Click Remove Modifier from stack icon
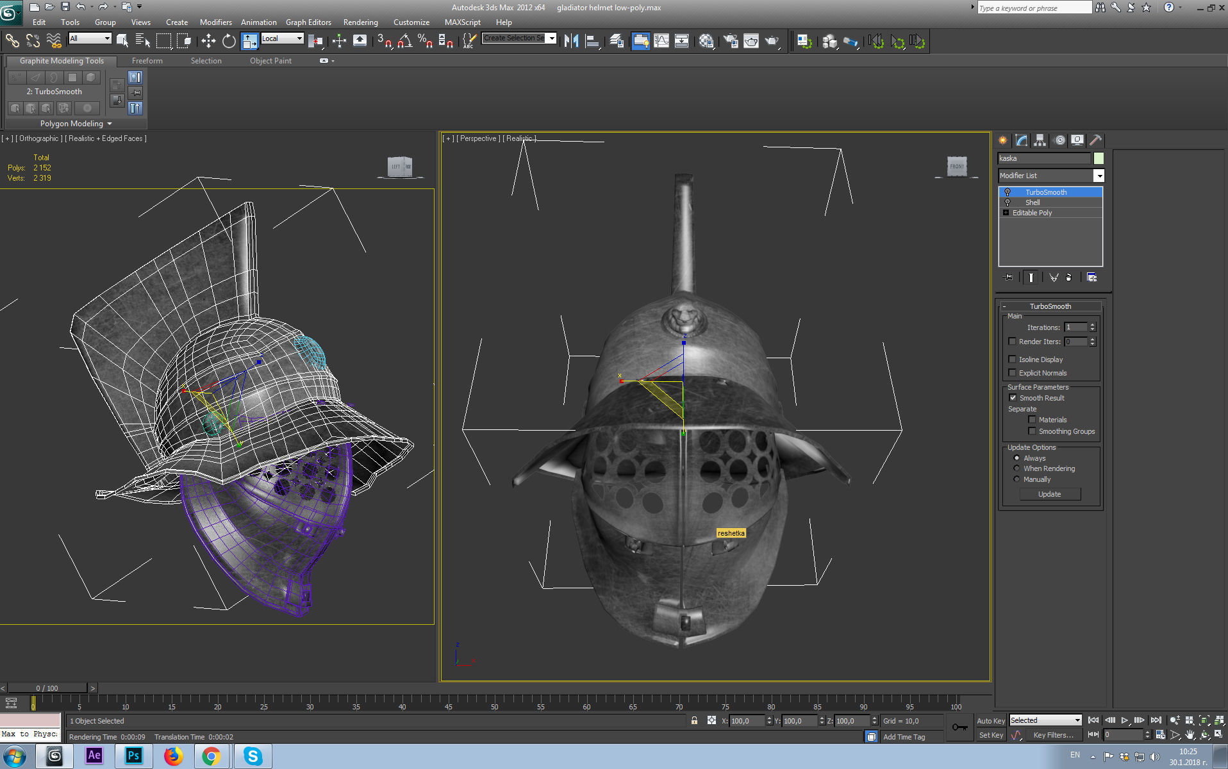 [x=1068, y=277]
